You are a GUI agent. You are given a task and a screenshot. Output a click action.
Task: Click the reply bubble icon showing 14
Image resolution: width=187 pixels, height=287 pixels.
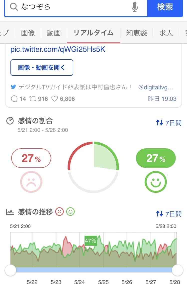[x=14, y=99]
